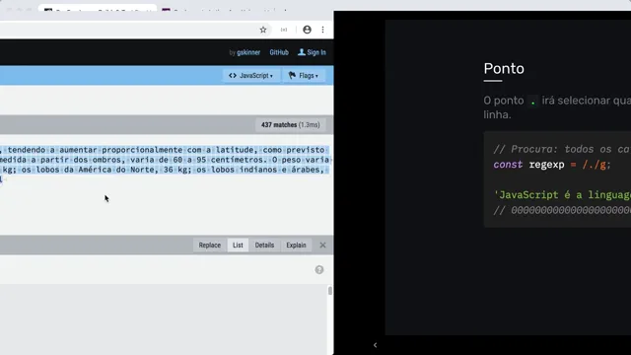Open the Chrome three-dot menu
The image size is (631, 355).
click(x=322, y=30)
